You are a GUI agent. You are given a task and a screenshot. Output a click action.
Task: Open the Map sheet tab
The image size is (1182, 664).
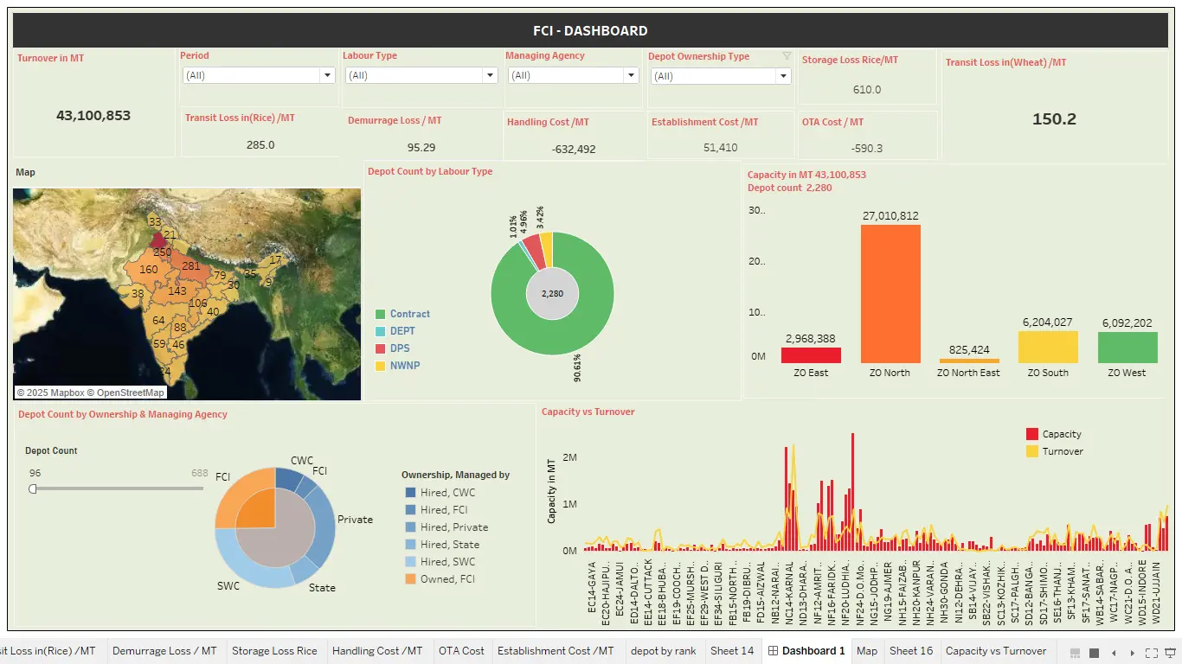(866, 651)
